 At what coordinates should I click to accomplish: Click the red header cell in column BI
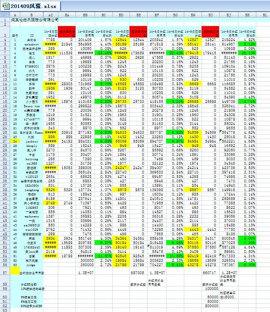point(210,32)
